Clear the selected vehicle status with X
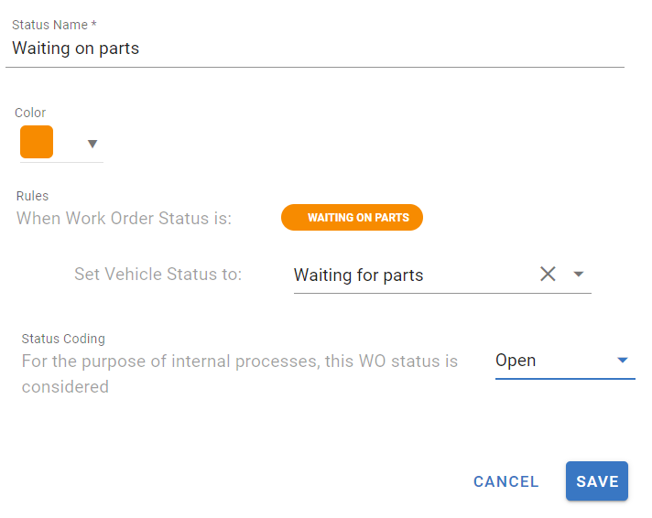 pyautogui.click(x=548, y=274)
